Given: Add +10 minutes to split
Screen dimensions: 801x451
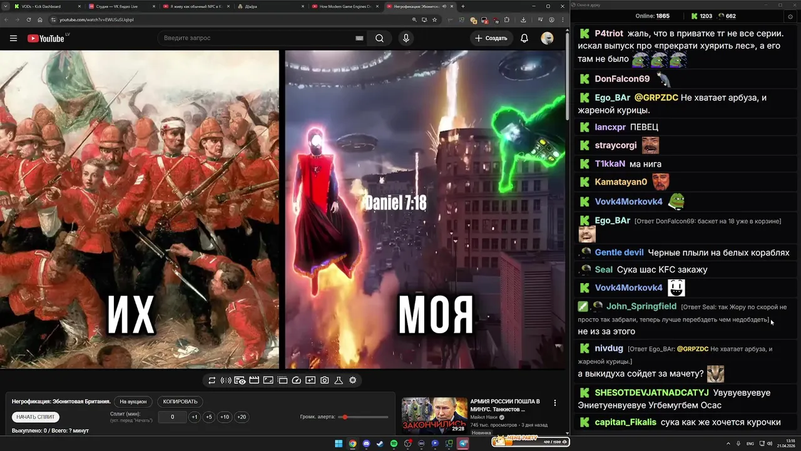Looking at the screenshot, I should (x=225, y=417).
